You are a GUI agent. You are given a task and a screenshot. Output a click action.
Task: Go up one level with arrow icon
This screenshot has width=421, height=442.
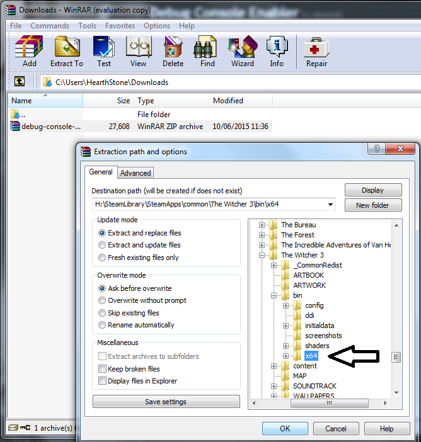(x=20, y=81)
